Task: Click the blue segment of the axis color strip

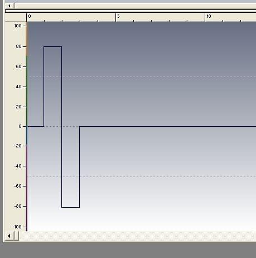Action: click(x=27, y=136)
